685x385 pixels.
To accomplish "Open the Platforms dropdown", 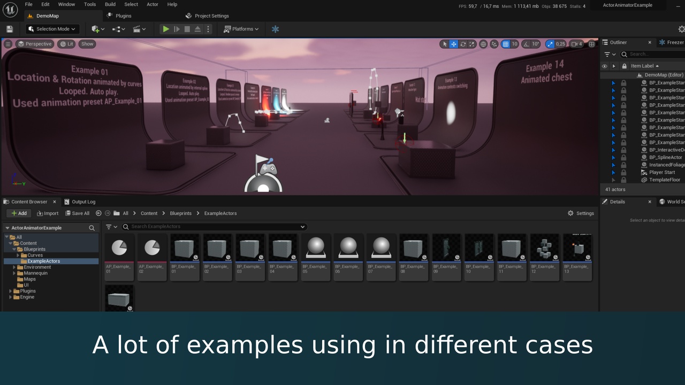I will [x=241, y=29].
